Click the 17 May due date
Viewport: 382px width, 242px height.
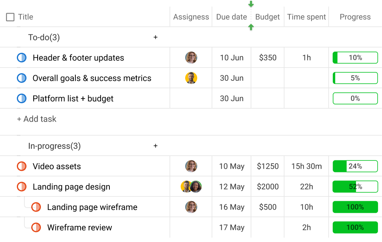pos(232,228)
